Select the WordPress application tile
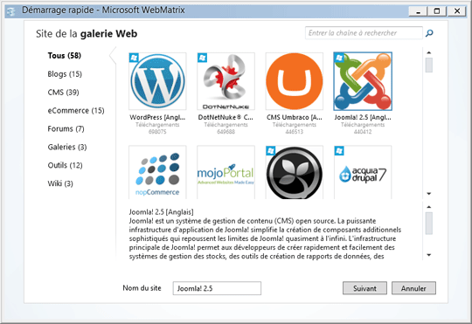Image resolution: width=472 pixels, height=324 pixels. point(157,81)
